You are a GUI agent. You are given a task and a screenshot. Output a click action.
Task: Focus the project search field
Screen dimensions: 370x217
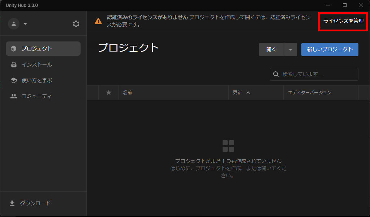click(318, 74)
